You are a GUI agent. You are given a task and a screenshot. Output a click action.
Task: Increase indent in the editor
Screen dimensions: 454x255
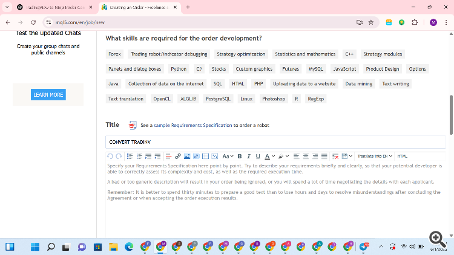click(148, 156)
